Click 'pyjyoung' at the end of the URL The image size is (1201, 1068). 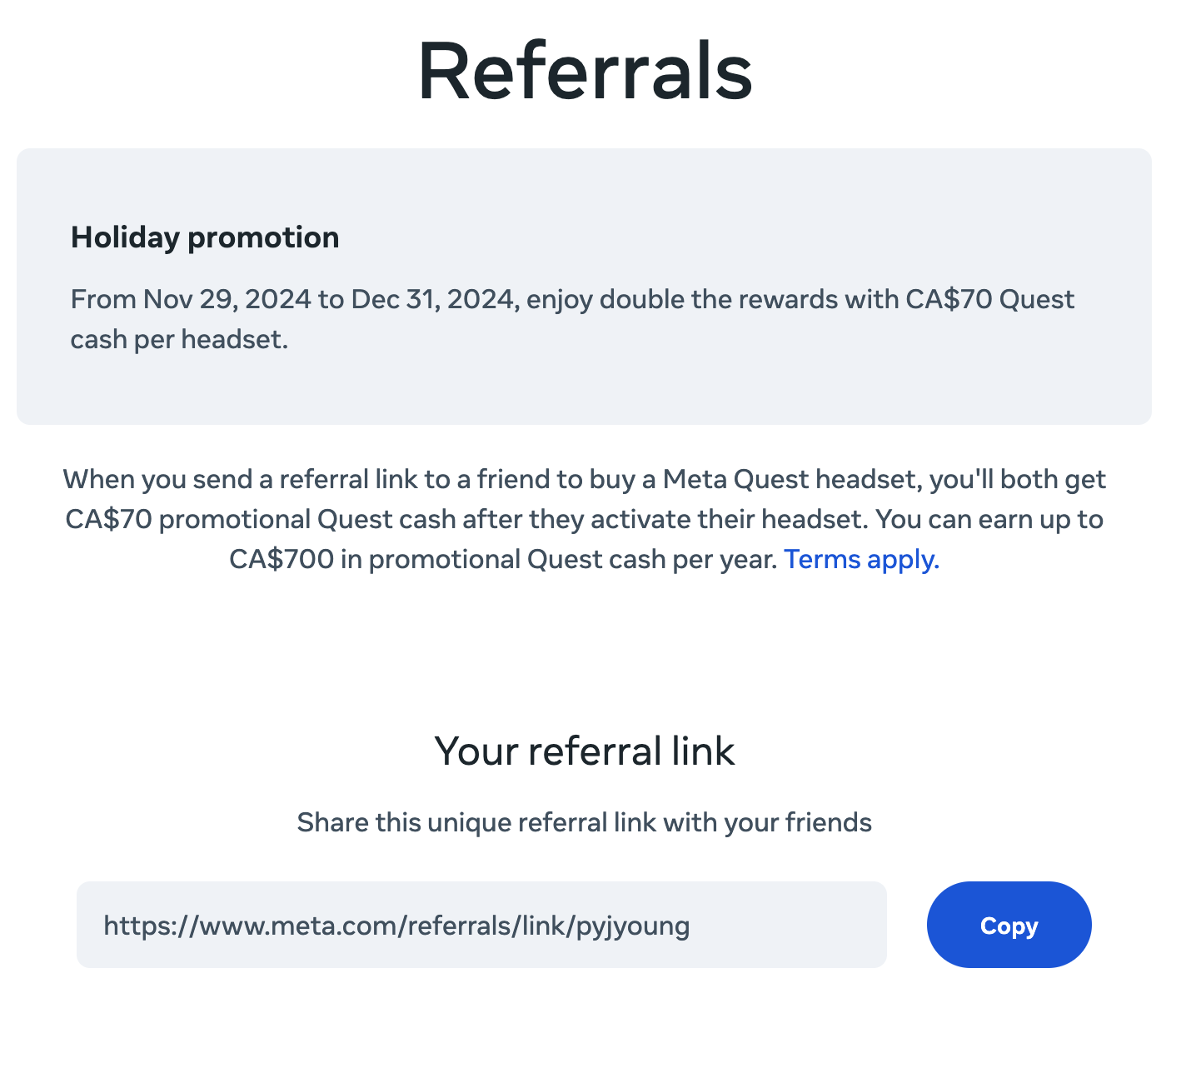633,926
